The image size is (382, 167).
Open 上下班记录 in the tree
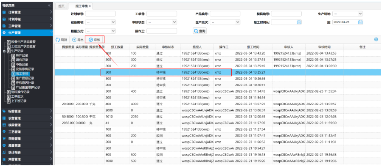coord(19,101)
